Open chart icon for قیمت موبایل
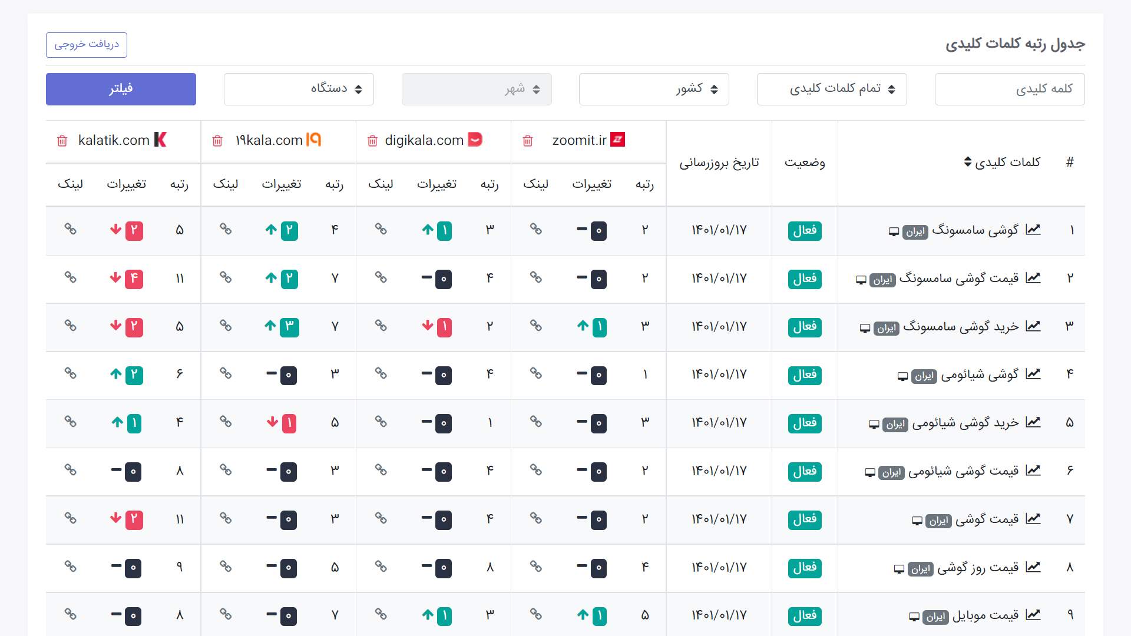 [x=1033, y=615]
